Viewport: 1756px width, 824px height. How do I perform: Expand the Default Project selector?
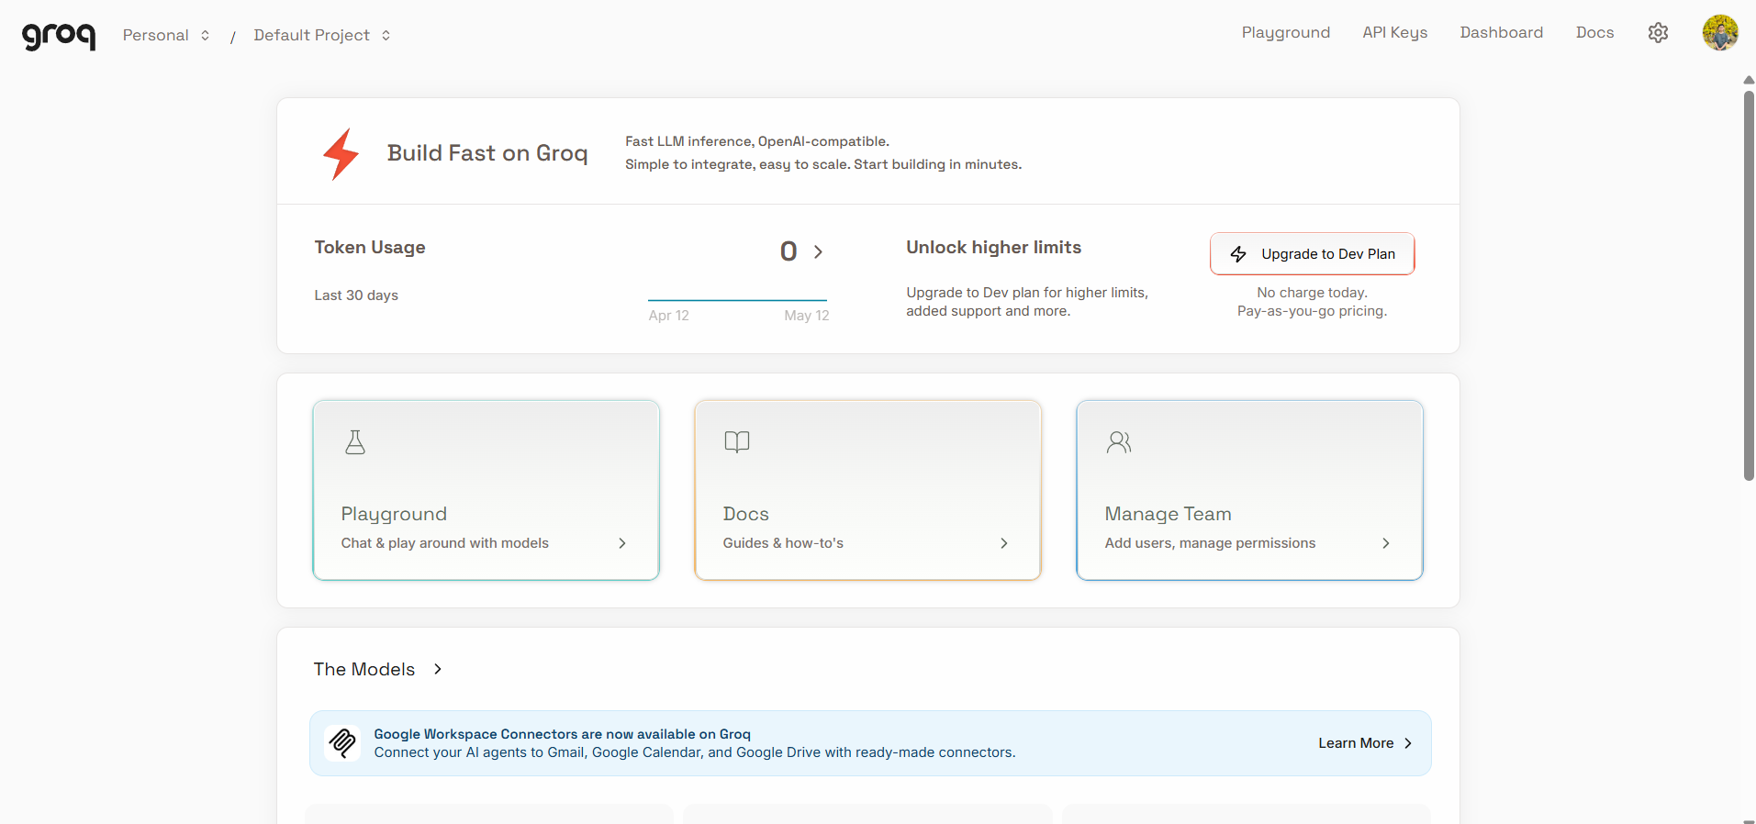point(322,35)
